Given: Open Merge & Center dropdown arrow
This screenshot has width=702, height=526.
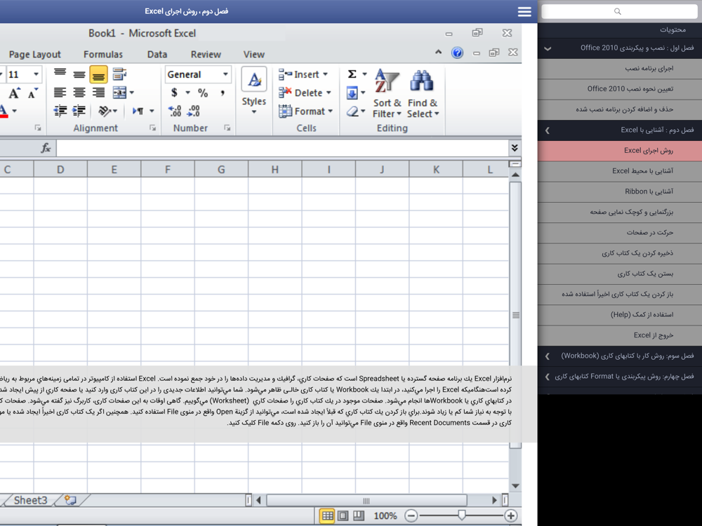Looking at the screenshot, I should (132, 93).
